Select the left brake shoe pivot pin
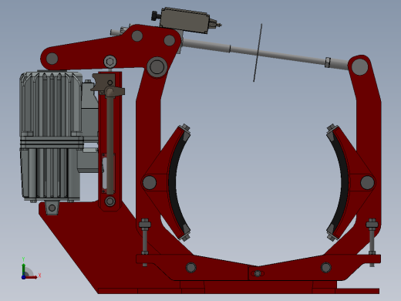The image size is (401, 301). (150, 182)
